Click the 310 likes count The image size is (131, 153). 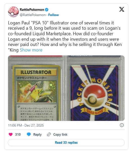click(18, 134)
